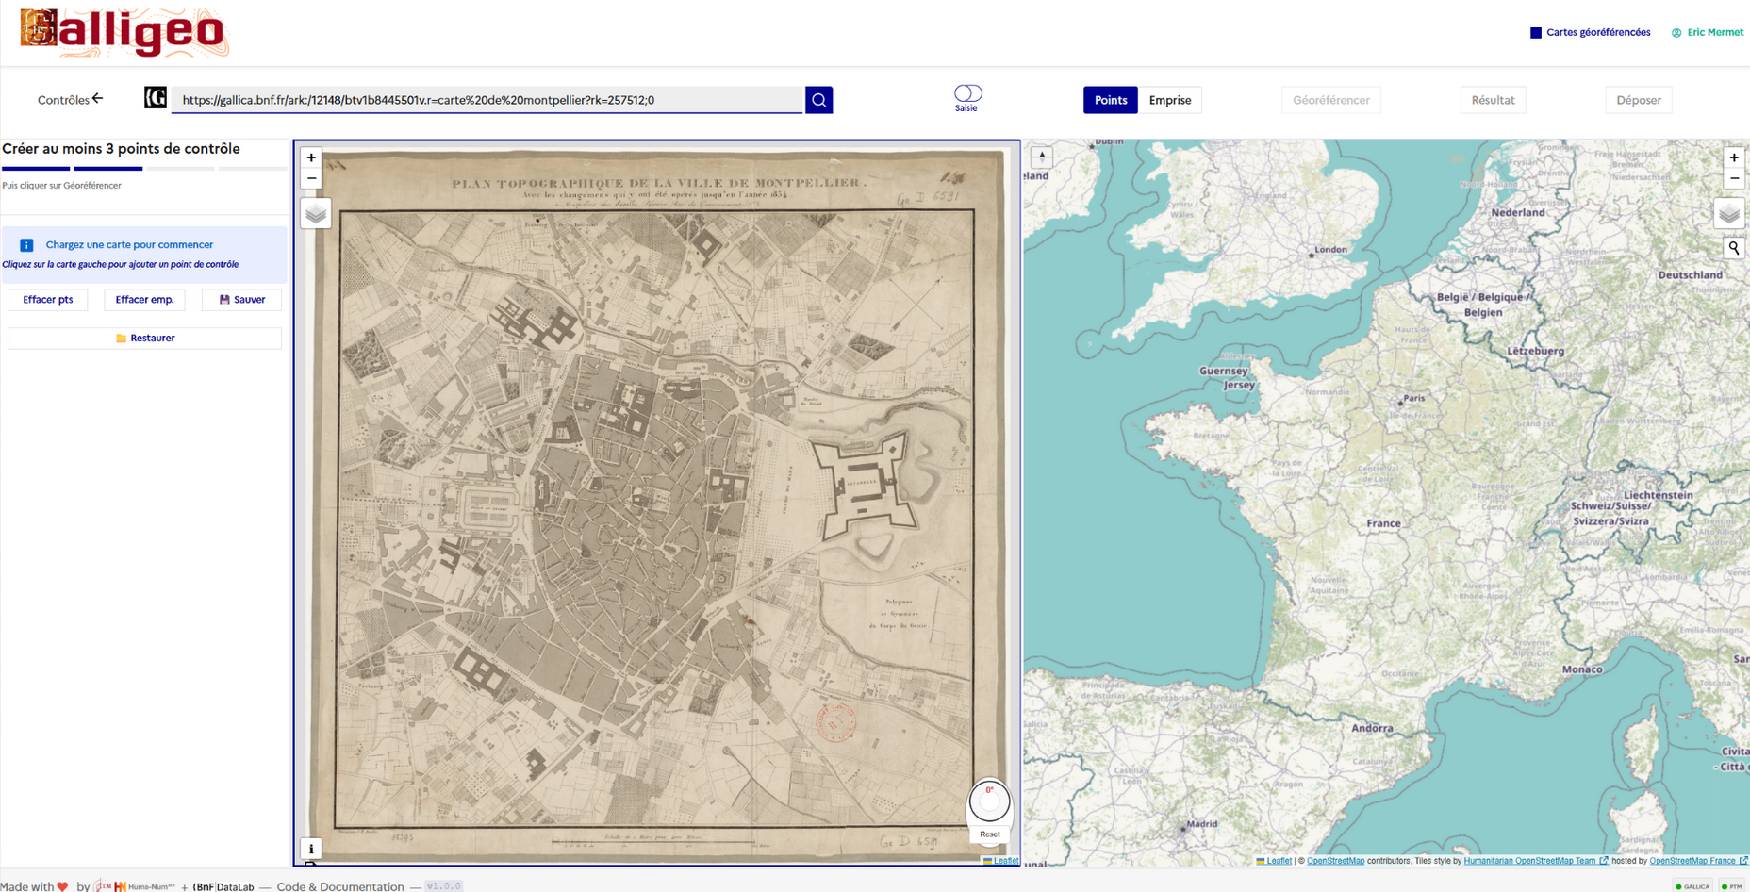Zoom in on the old Montpellier map
1750x892 pixels.
pyautogui.click(x=311, y=157)
